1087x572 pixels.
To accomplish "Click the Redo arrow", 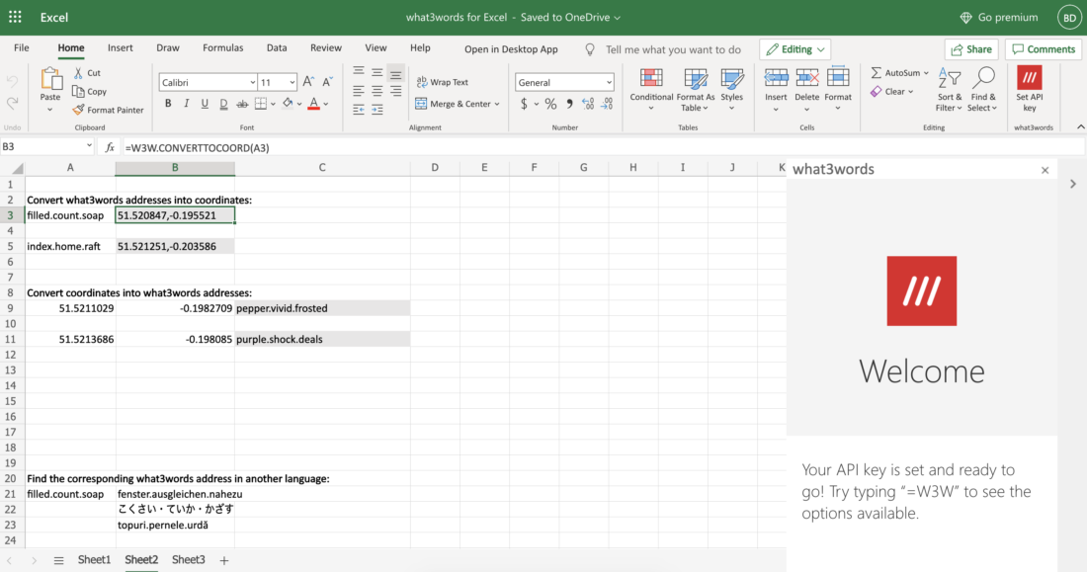I will click(x=12, y=104).
